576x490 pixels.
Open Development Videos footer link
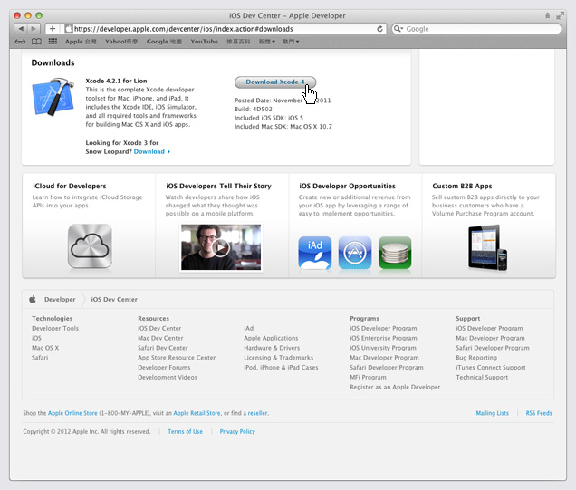pyautogui.click(x=168, y=377)
